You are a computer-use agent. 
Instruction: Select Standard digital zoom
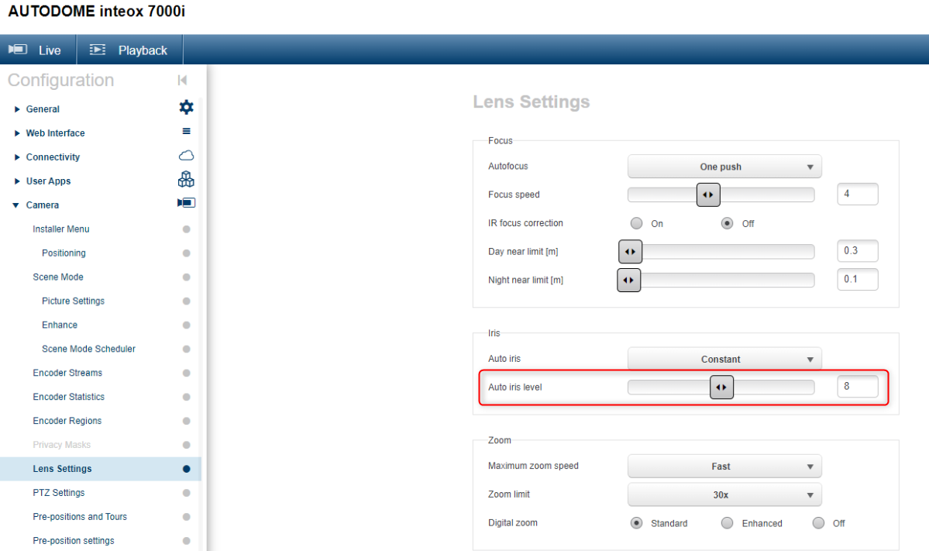[x=636, y=523]
